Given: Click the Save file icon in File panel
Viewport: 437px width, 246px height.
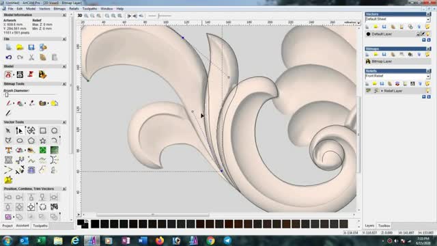Looking at the screenshot, I should [x=31, y=47].
